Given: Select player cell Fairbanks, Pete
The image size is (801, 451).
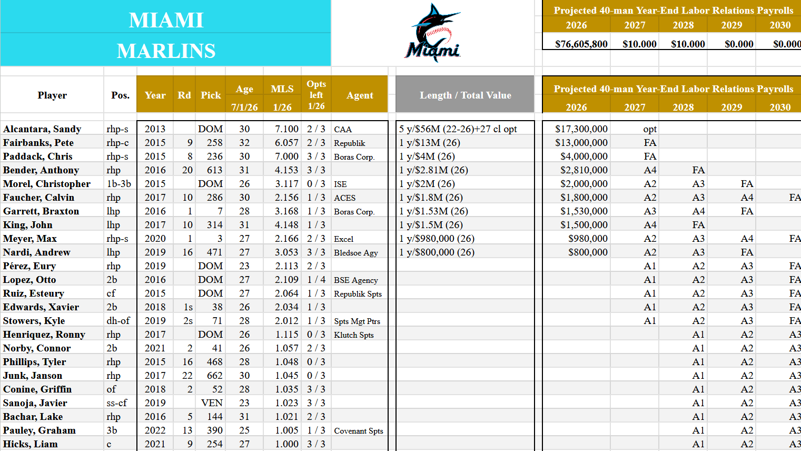Looking at the screenshot, I should [x=52, y=142].
